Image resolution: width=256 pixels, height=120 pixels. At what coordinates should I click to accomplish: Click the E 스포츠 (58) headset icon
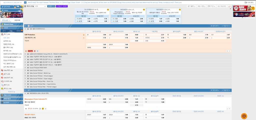coord(2,81)
